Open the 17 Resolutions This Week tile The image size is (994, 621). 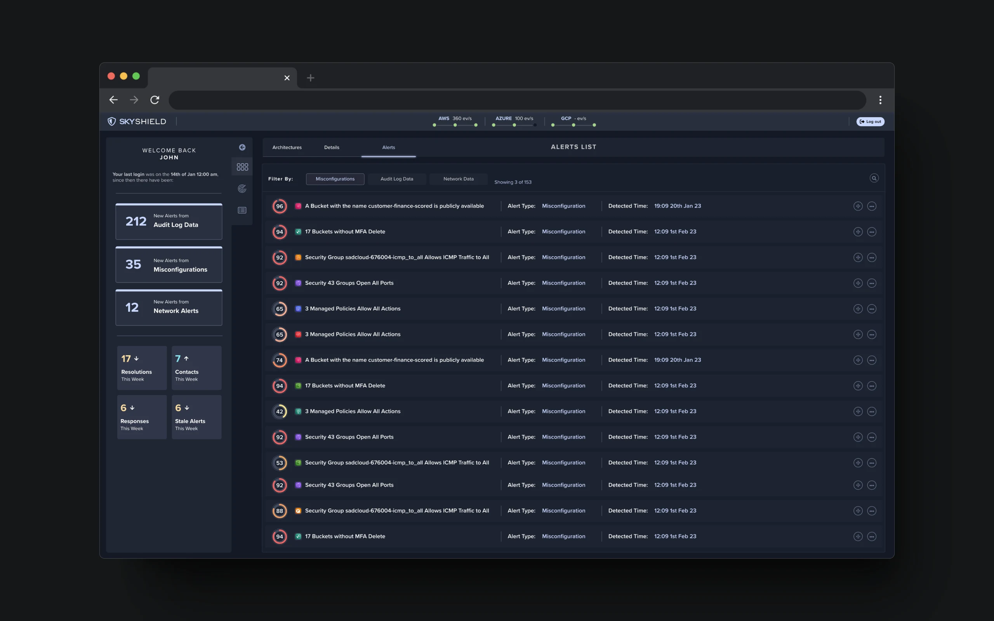pyautogui.click(x=142, y=368)
